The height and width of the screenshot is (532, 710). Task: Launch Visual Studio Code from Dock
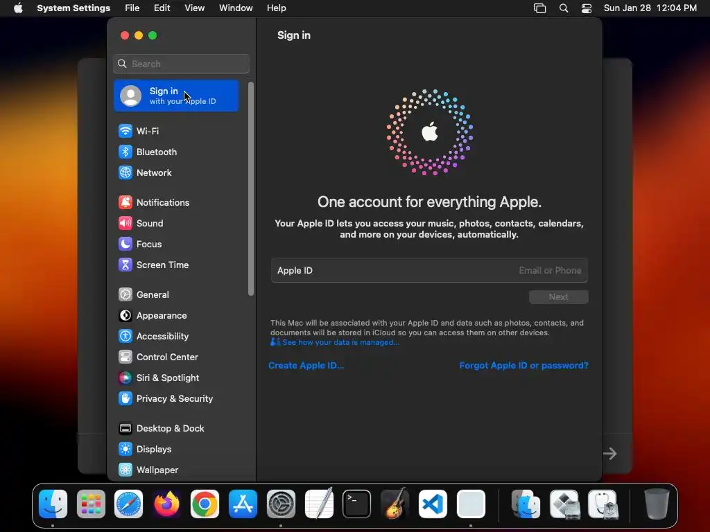point(433,504)
